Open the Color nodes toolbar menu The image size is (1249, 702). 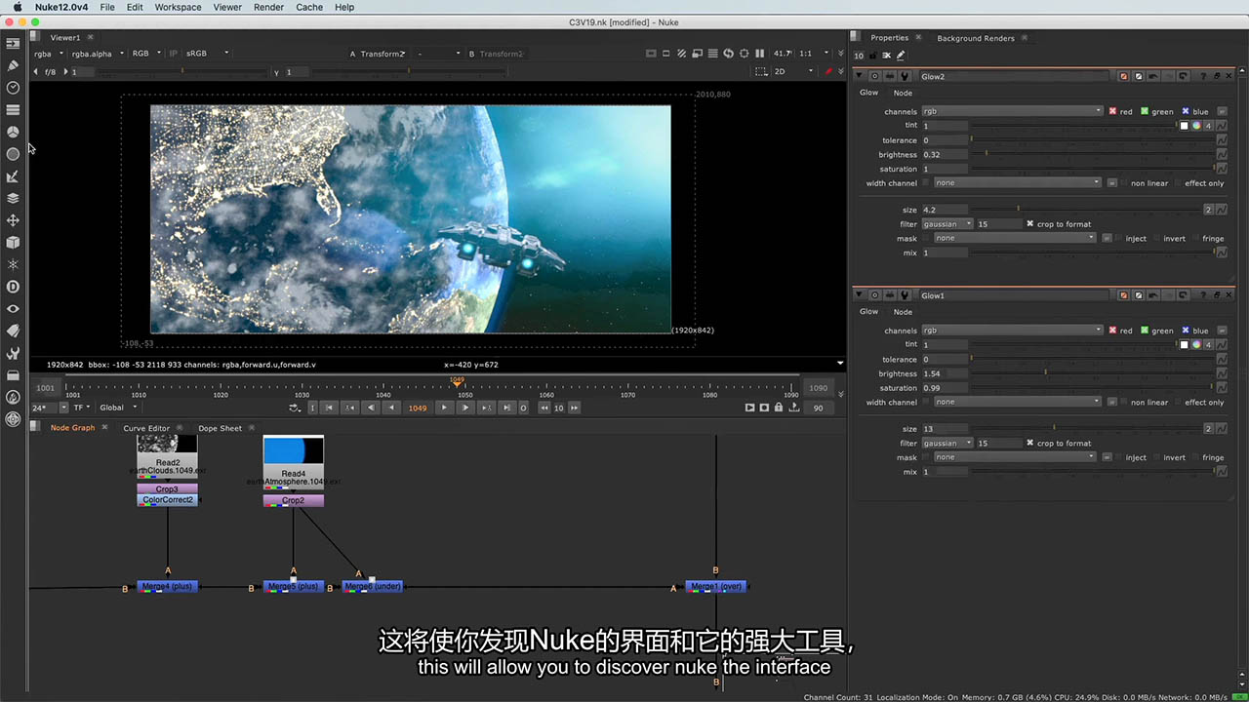coord(13,132)
